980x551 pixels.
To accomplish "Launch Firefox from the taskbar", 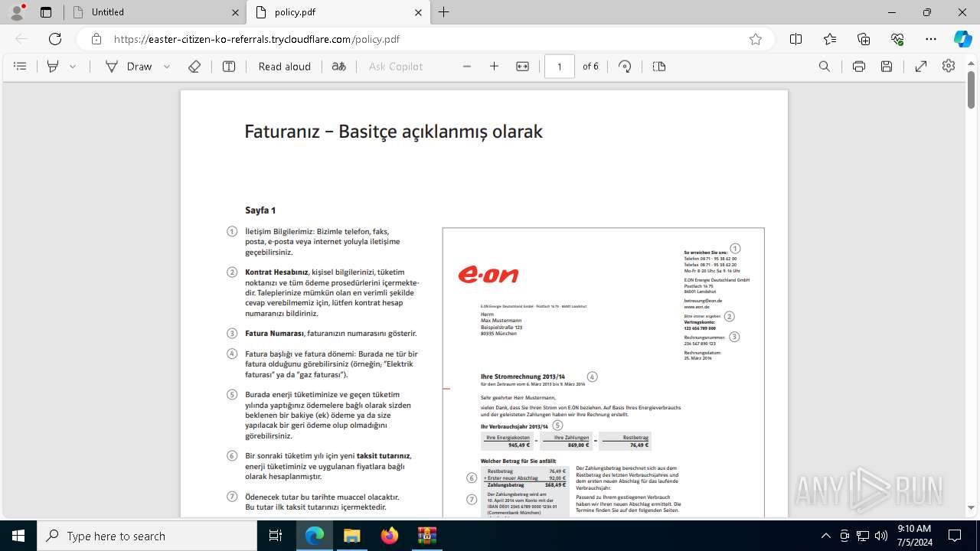I will [389, 536].
